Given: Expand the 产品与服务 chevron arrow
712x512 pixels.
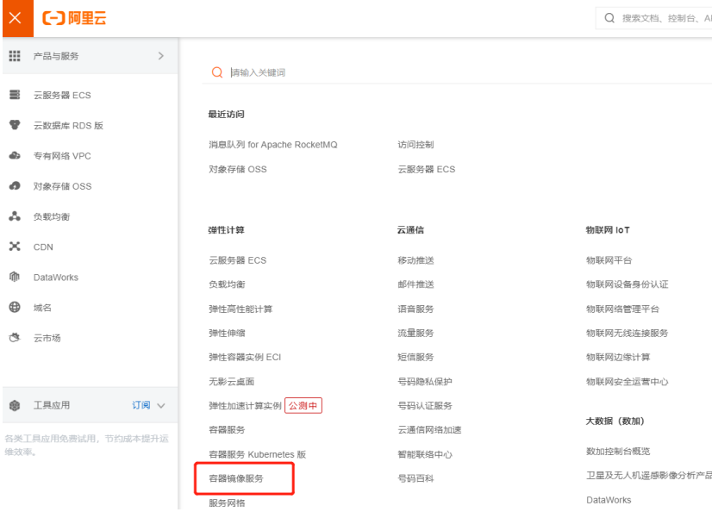Looking at the screenshot, I should [x=160, y=56].
